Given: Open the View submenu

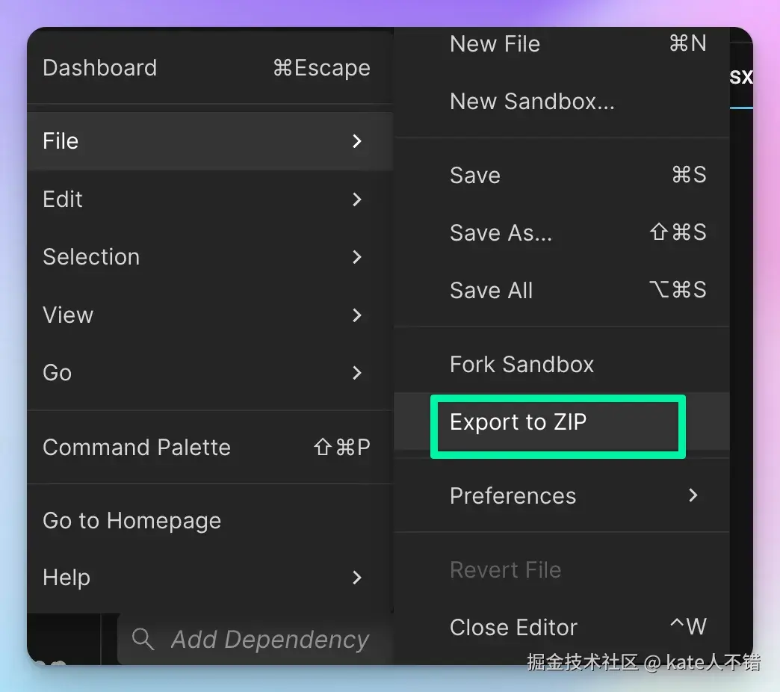Looking at the screenshot, I should [206, 315].
